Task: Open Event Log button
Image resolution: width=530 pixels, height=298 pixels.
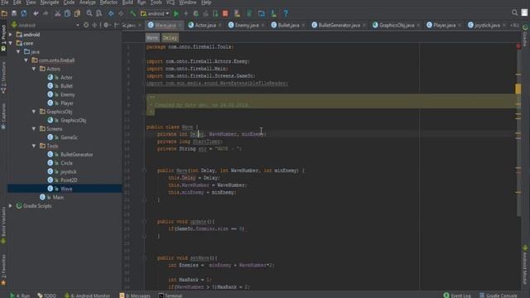Action: tap(457, 296)
